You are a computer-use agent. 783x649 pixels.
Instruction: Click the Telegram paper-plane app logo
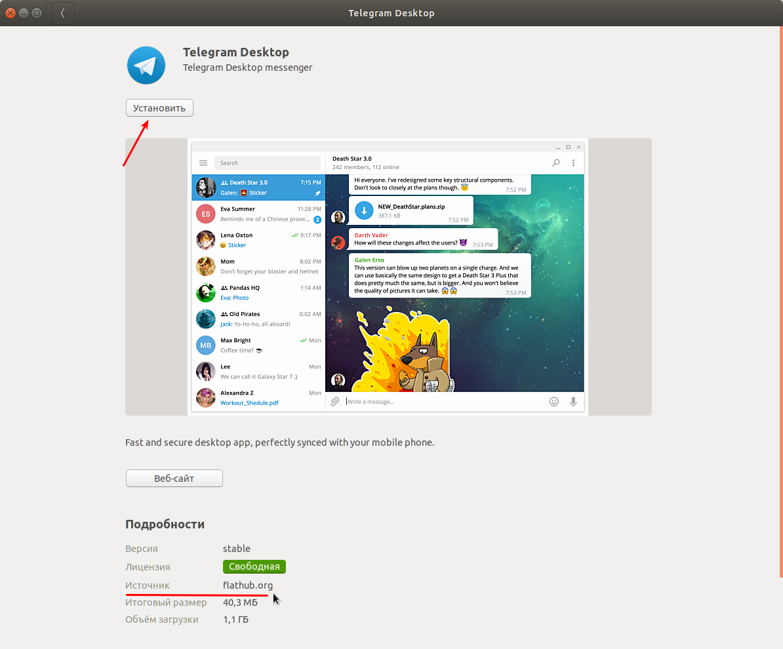pos(146,66)
